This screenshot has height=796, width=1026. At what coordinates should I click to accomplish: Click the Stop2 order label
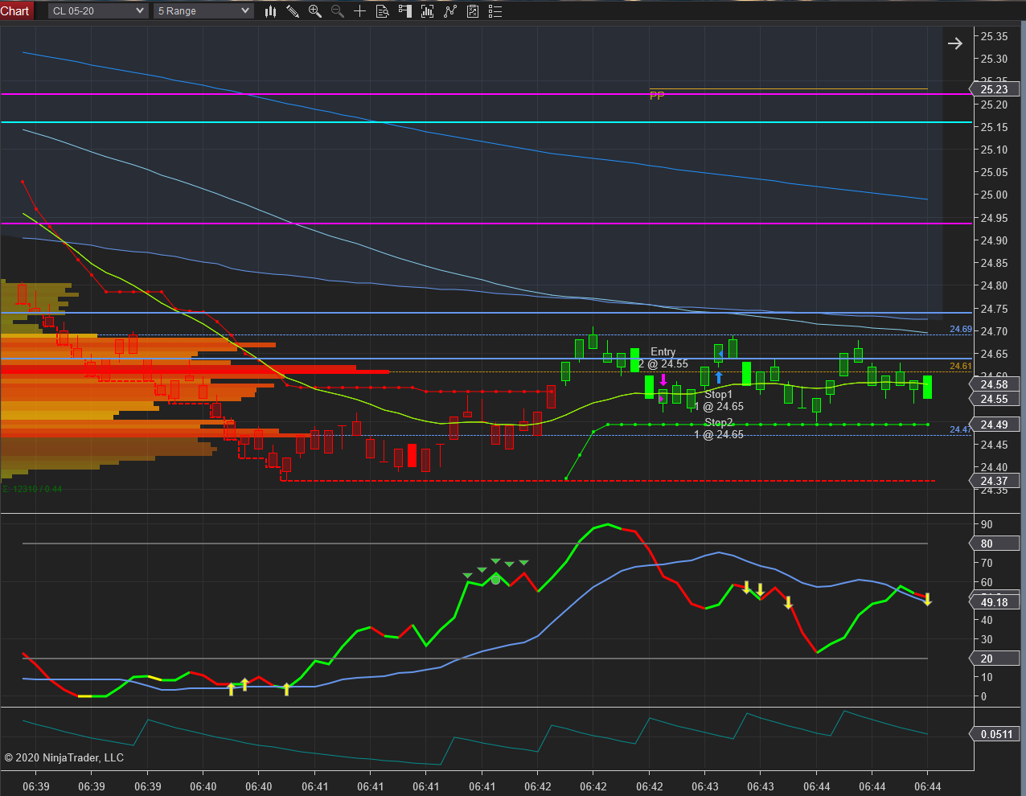pyautogui.click(x=720, y=429)
